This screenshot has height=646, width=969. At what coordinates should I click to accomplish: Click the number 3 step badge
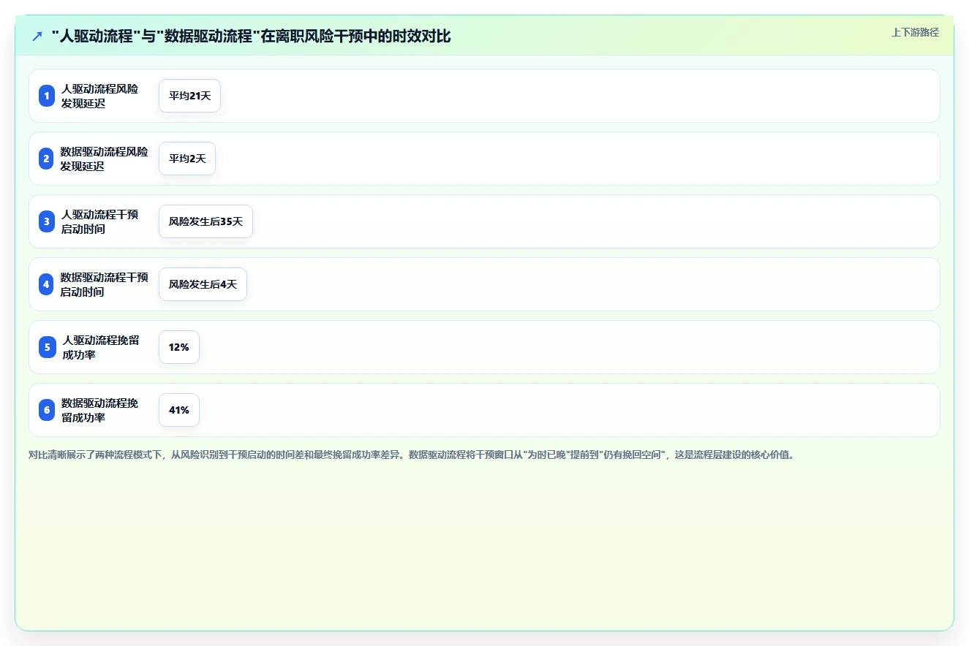47,221
